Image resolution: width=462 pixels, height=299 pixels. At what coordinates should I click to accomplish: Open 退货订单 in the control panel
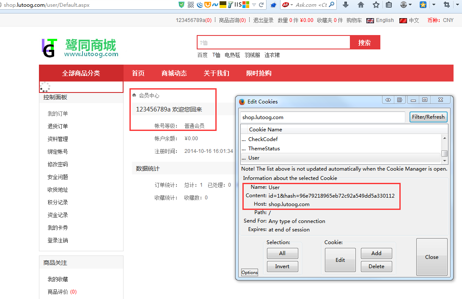coord(58,126)
